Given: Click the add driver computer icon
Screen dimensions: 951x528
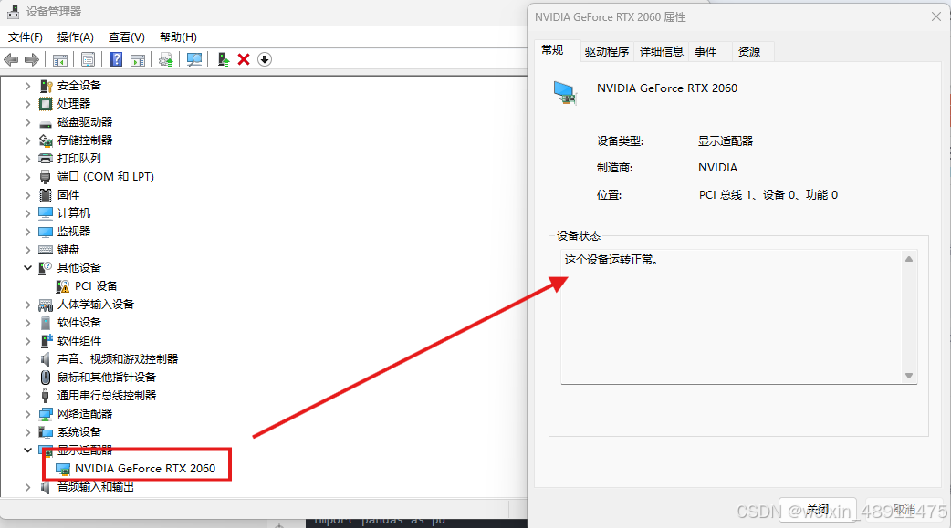Looking at the screenshot, I should click(x=224, y=59).
